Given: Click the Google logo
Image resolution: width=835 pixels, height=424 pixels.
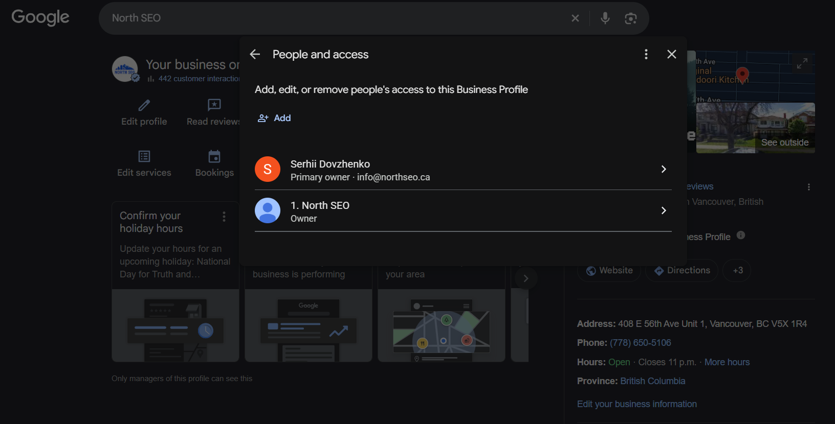Looking at the screenshot, I should pos(40,17).
